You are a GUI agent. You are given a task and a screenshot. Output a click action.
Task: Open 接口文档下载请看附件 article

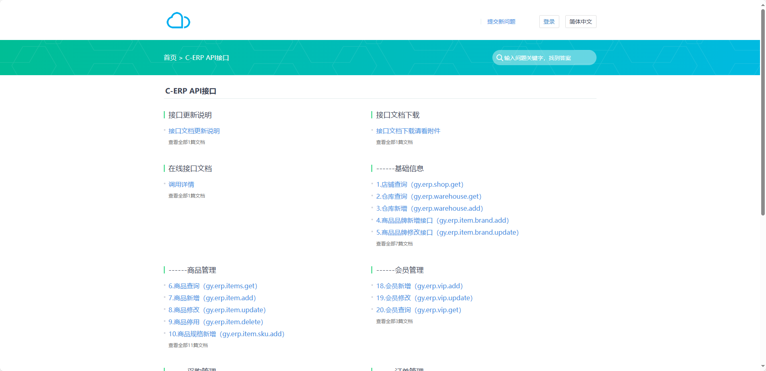(408, 131)
